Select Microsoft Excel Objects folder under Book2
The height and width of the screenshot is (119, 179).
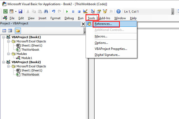(x=31, y=66)
